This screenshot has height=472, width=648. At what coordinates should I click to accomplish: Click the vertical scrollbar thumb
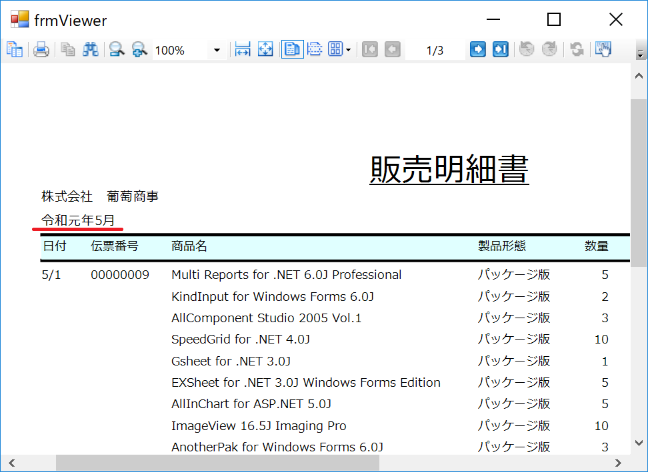tap(639, 183)
